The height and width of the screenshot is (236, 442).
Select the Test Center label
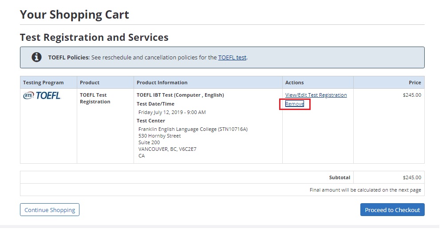pyautogui.click(x=151, y=121)
